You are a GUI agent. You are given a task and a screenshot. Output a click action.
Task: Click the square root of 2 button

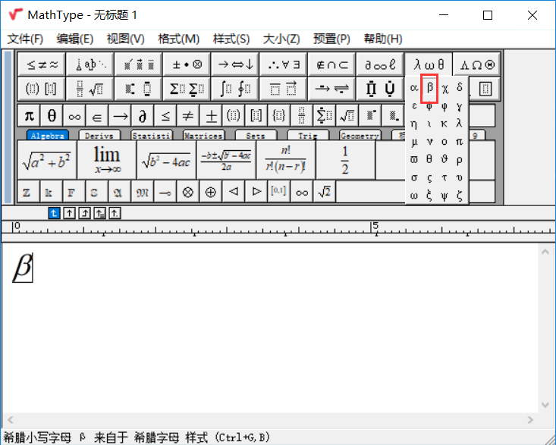pyautogui.click(x=324, y=192)
